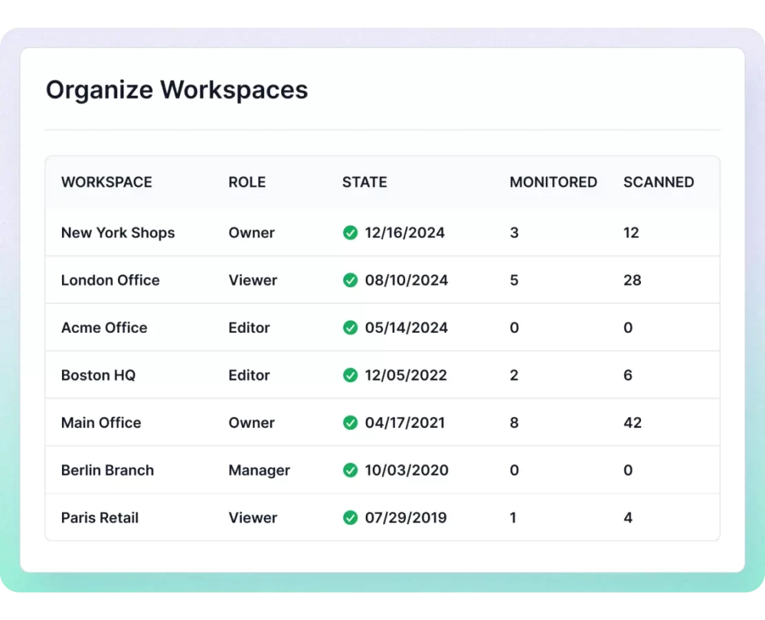Click the STATE column header
Image resolution: width=765 pixels, height=620 pixels.
coord(365,183)
